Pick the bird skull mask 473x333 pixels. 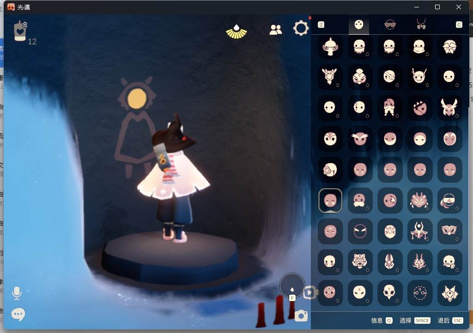point(390,292)
